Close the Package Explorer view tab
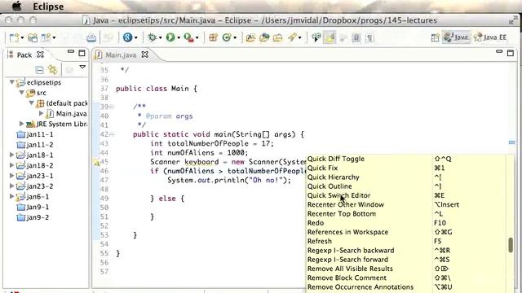This screenshot has height=293, width=522. coord(40,55)
